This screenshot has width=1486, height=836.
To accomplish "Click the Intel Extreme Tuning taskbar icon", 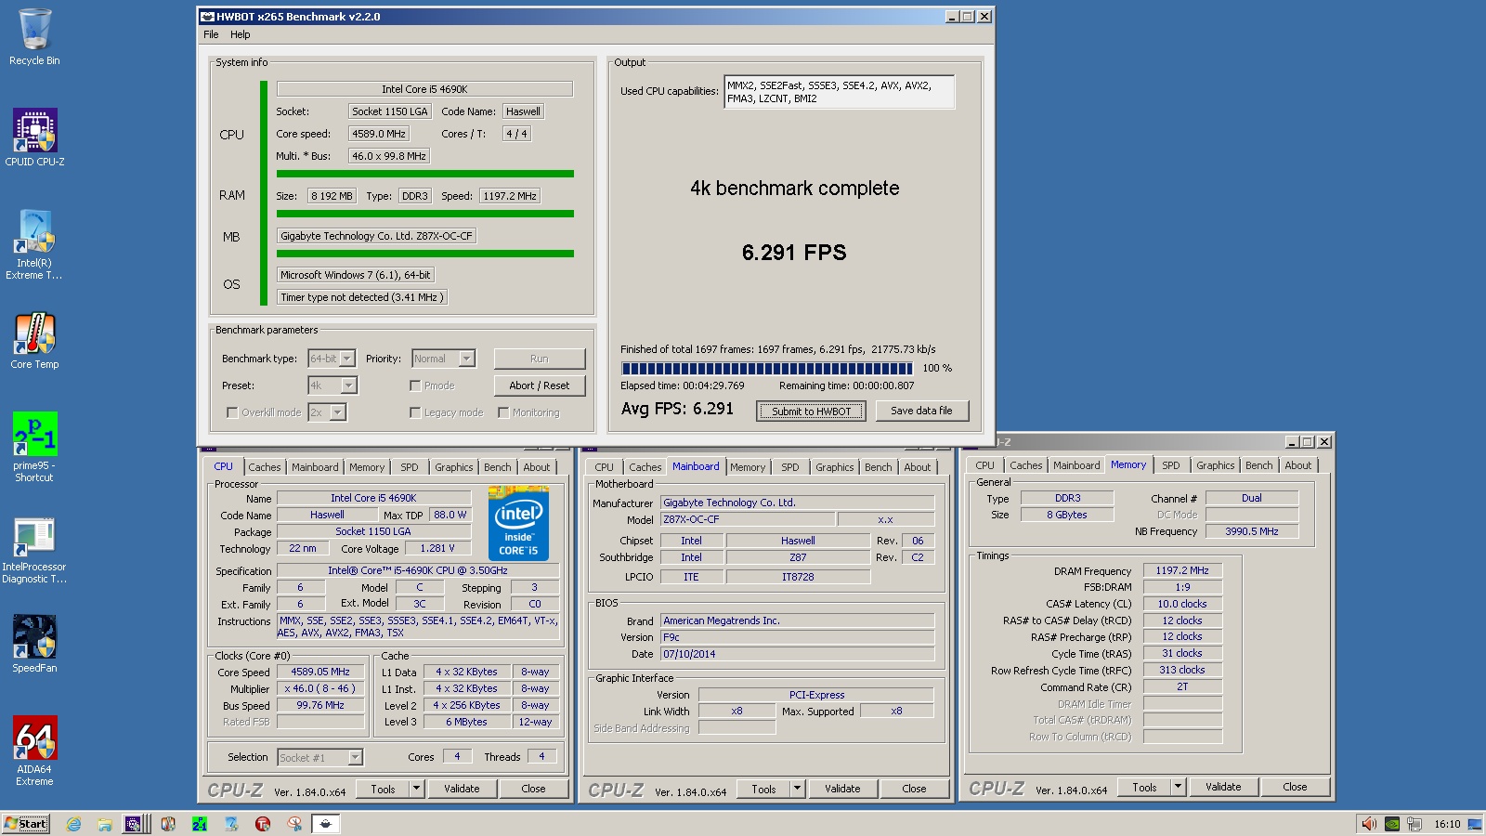I will pyautogui.click(x=231, y=824).
